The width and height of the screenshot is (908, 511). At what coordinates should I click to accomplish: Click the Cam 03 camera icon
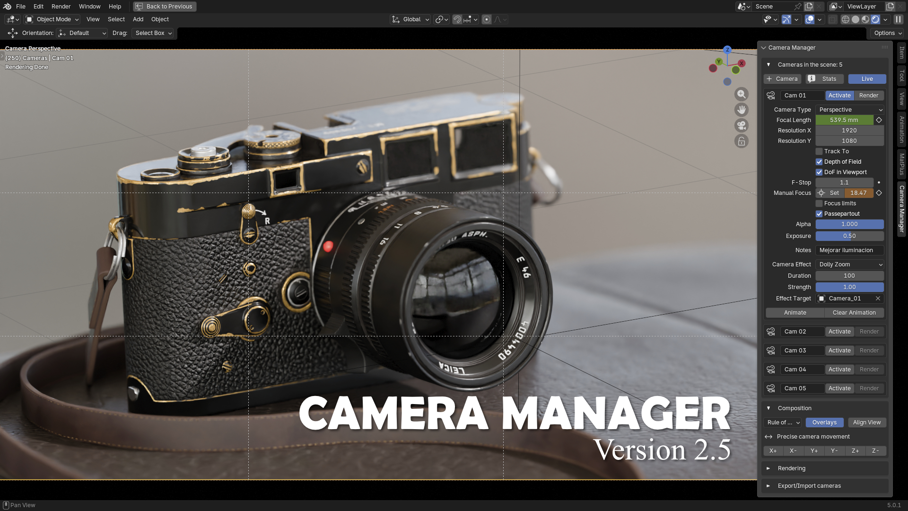point(771,351)
